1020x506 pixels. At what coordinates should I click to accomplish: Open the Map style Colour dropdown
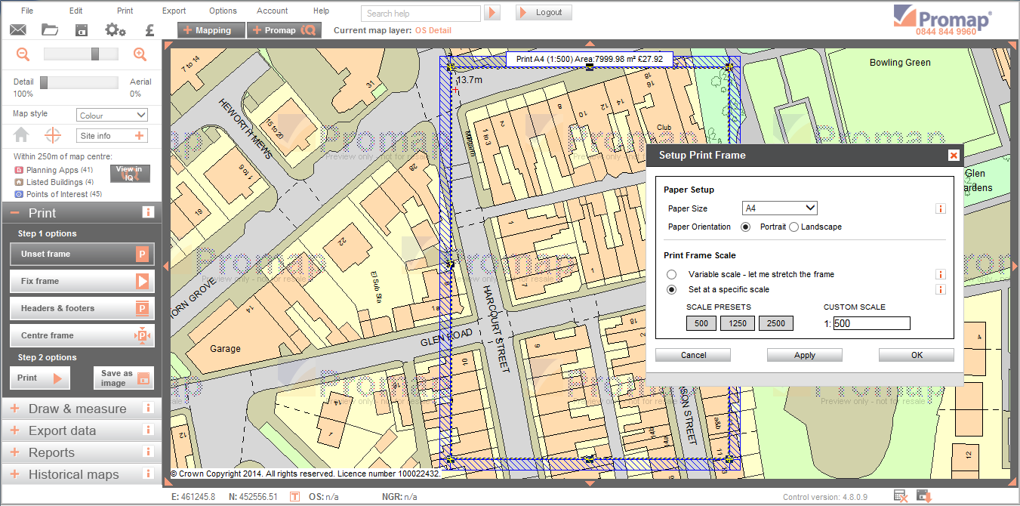(x=112, y=116)
